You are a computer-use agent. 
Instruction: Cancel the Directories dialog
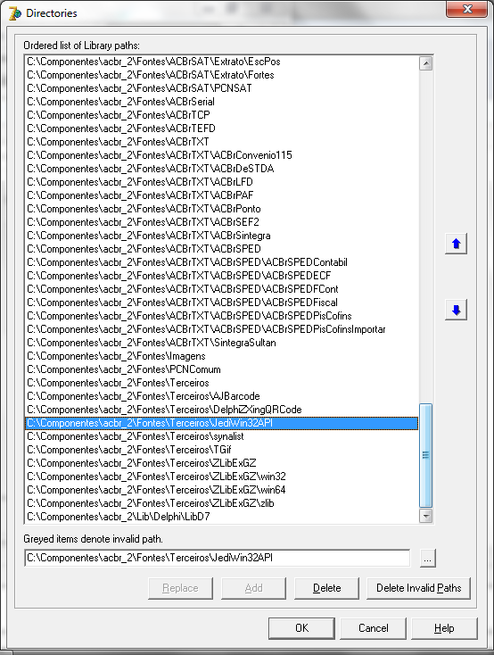[x=374, y=628]
